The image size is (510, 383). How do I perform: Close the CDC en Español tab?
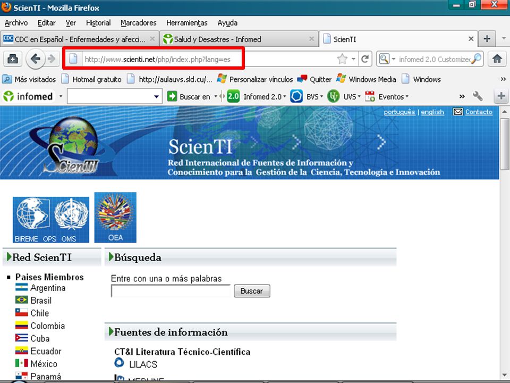tap(152, 39)
